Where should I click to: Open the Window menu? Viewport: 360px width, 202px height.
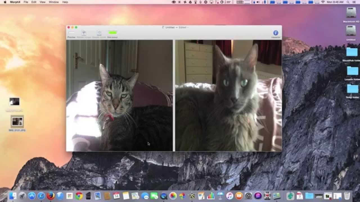[54, 2]
